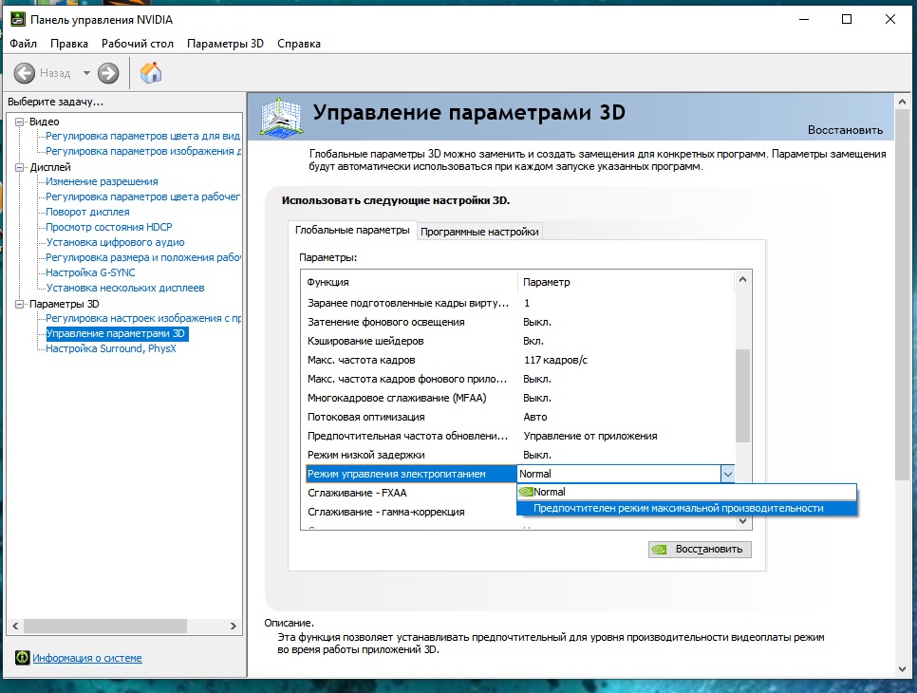The width and height of the screenshot is (917, 693).
Task: Select Управление параметрами 3D in tree
Action: point(115,333)
